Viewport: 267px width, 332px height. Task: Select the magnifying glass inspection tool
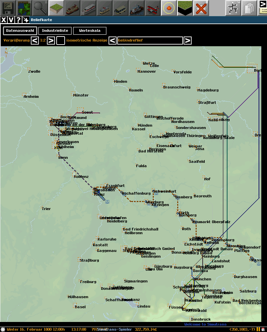[x=40, y=8]
